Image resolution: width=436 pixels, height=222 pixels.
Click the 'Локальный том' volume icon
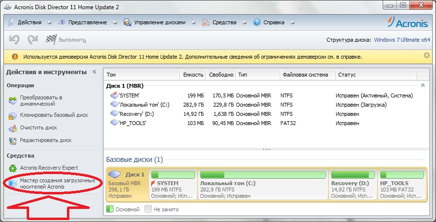[114, 105]
